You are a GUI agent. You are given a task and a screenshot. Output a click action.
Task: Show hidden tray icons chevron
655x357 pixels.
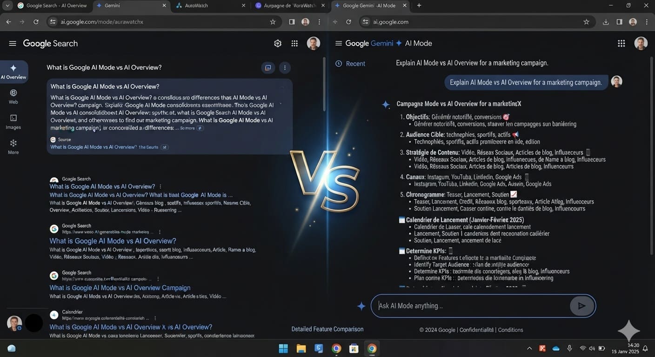coord(529,348)
